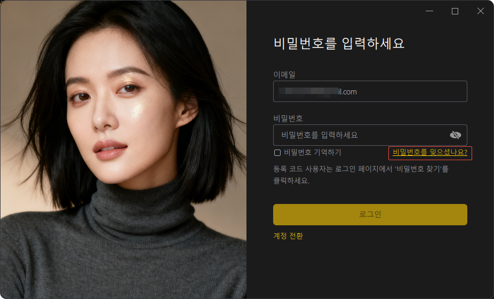Maximize the login window
Image resolution: width=494 pixels, height=299 pixels.
tap(455, 11)
